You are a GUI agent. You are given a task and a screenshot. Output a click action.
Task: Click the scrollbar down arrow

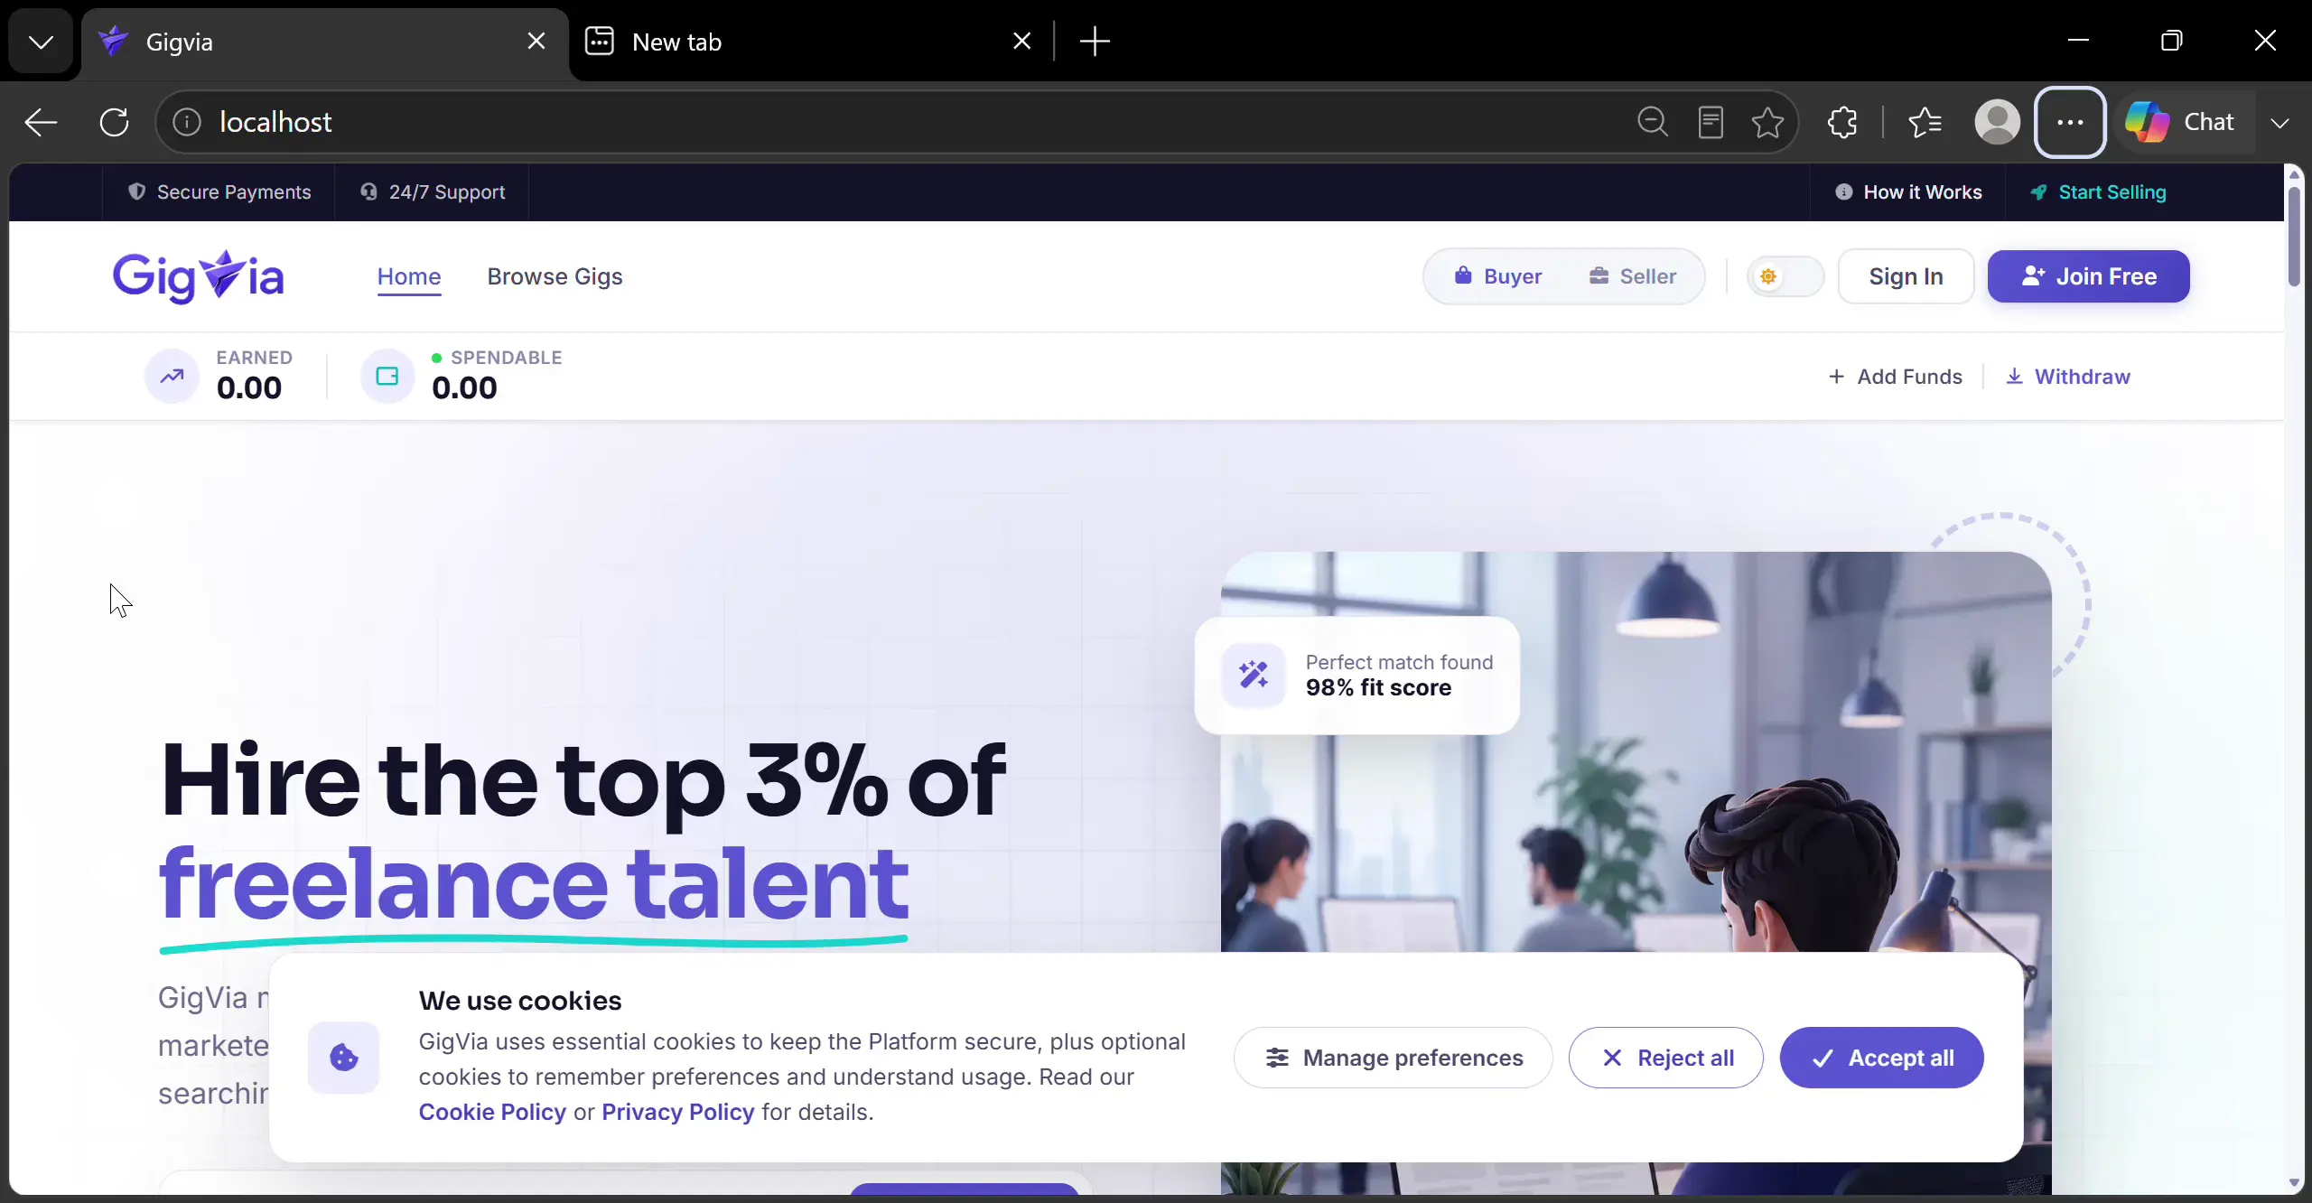pos(2294,1182)
